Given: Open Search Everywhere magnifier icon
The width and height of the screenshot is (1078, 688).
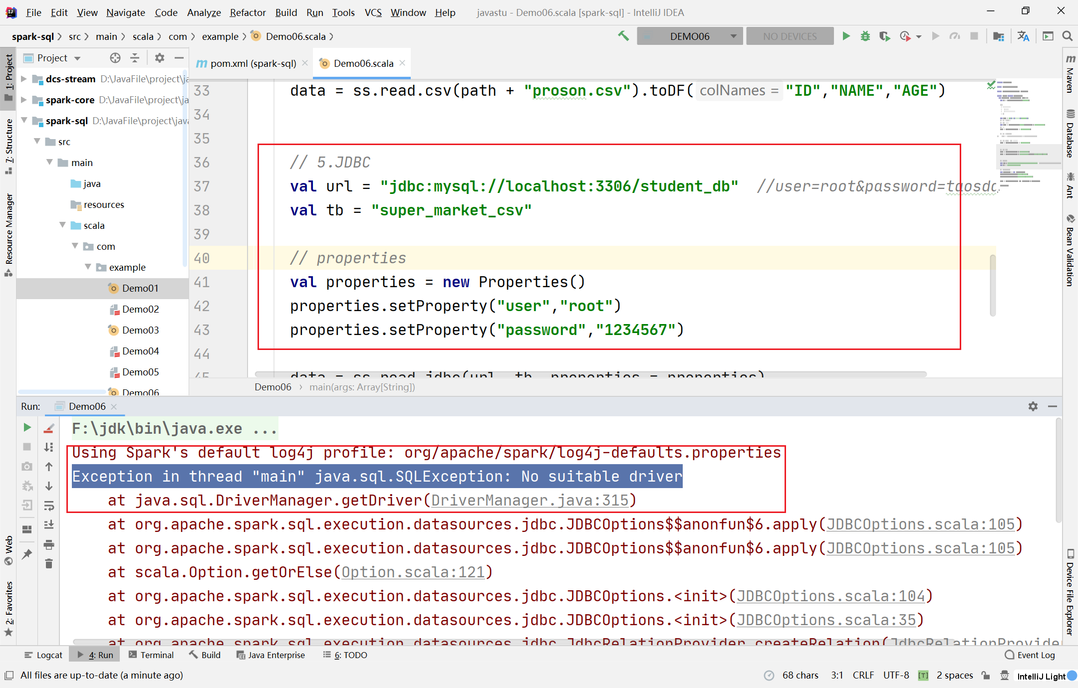Looking at the screenshot, I should (1067, 36).
